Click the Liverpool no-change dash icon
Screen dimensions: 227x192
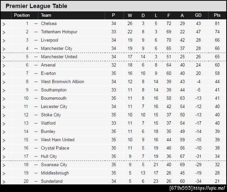(36, 40)
